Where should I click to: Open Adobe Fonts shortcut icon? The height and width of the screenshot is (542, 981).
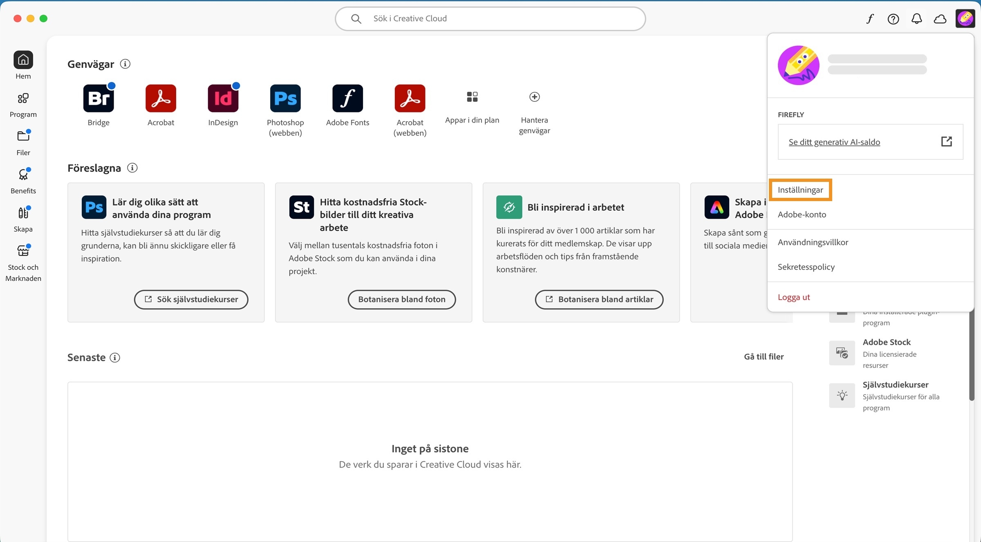tap(347, 99)
